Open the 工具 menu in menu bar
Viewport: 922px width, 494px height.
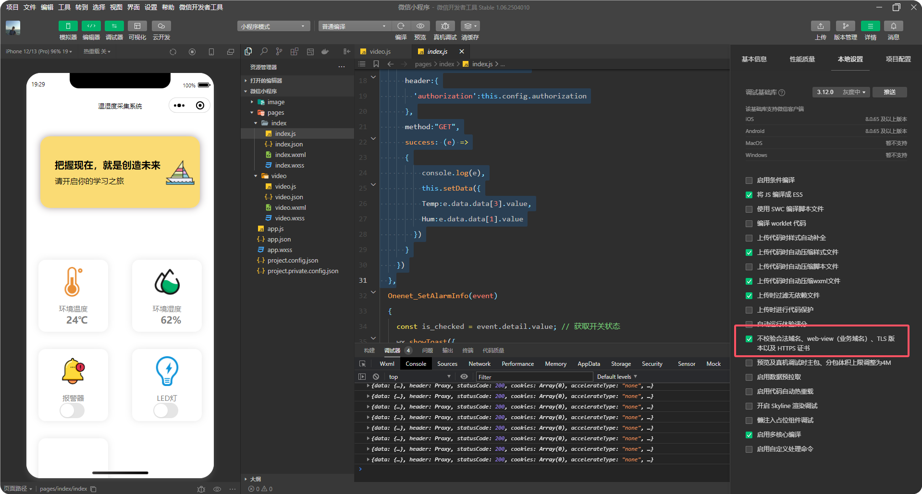point(64,7)
